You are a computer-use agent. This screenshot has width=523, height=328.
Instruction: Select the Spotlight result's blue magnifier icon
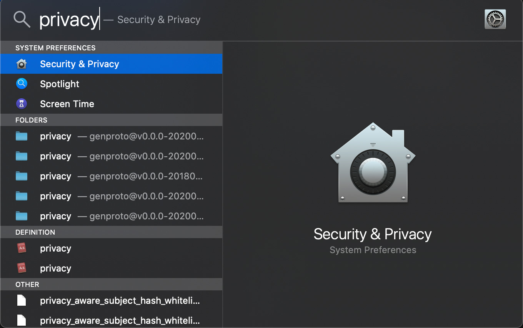coord(22,84)
